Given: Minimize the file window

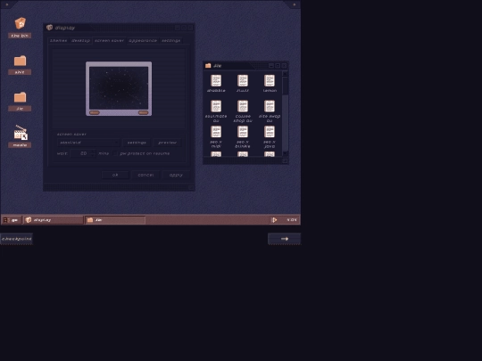Looking at the screenshot, I should tap(270, 66).
